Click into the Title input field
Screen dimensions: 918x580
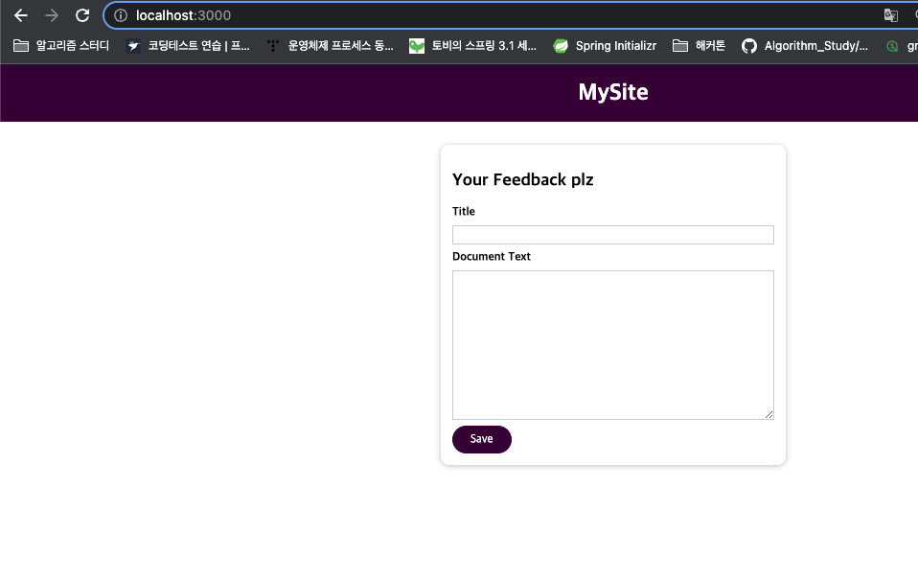click(x=613, y=235)
